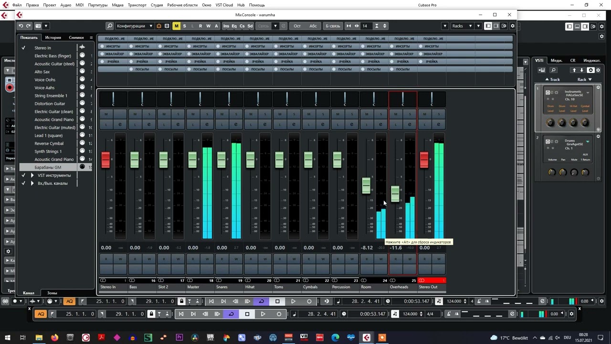Open File Explorer from the Windows taskbar

[39, 338]
